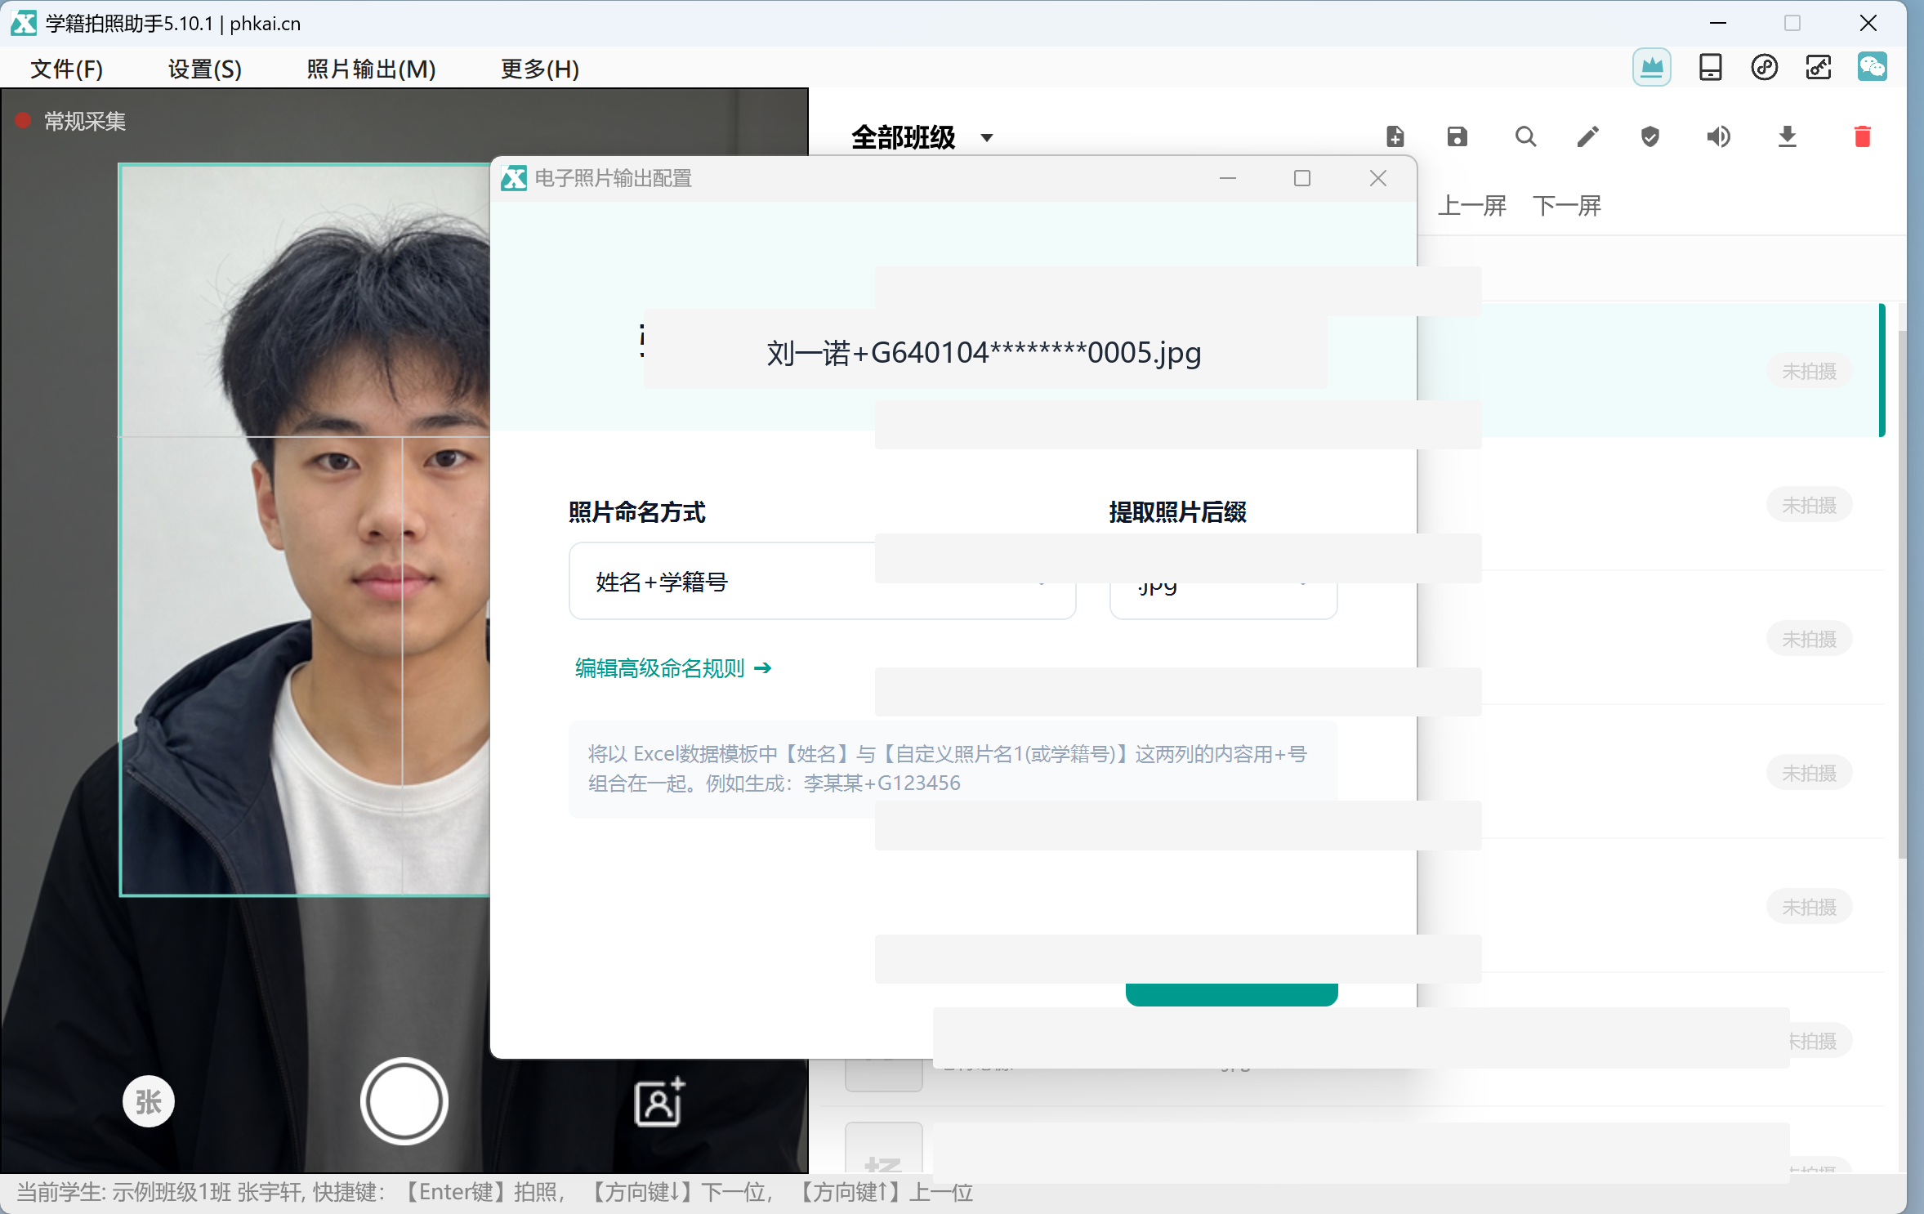Open the image link icon in top toolbar
Image resolution: width=1924 pixels, height=1214 pixels.
[x=1818, y=68]
